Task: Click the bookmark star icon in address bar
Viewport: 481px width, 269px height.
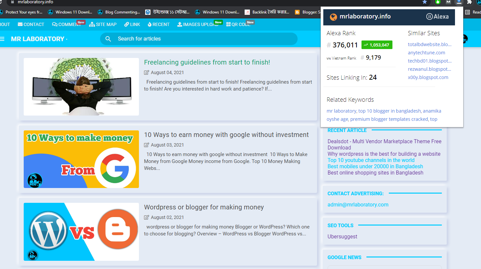Action: pos(425,2)
